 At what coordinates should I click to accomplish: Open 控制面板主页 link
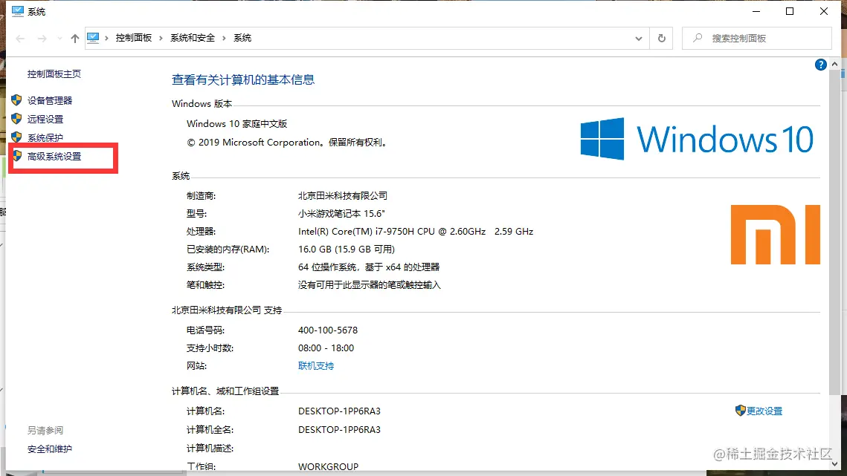(54, 74)
